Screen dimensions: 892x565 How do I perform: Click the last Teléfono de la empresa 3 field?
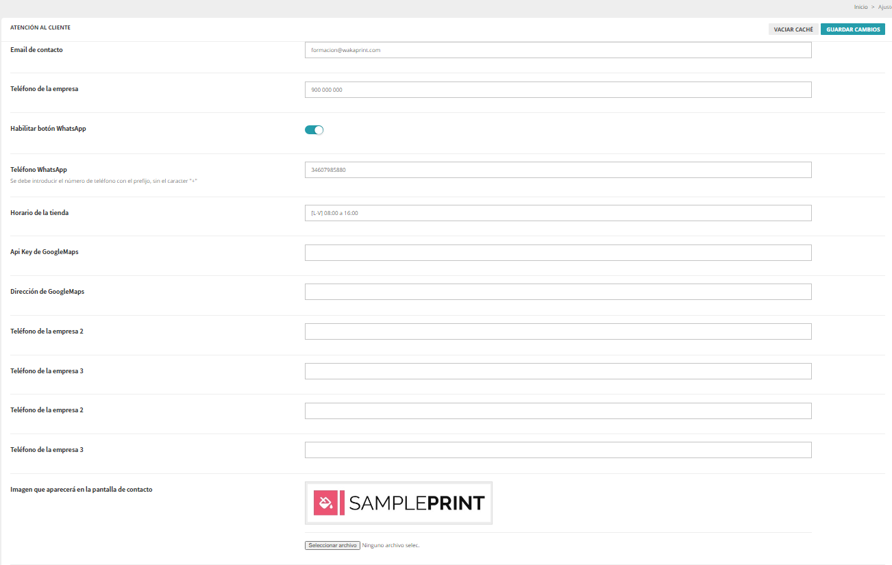558,450
